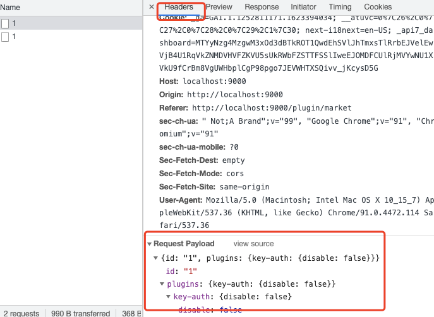
Task: Collapse the root payload object
Action: [x=155, y=258]
